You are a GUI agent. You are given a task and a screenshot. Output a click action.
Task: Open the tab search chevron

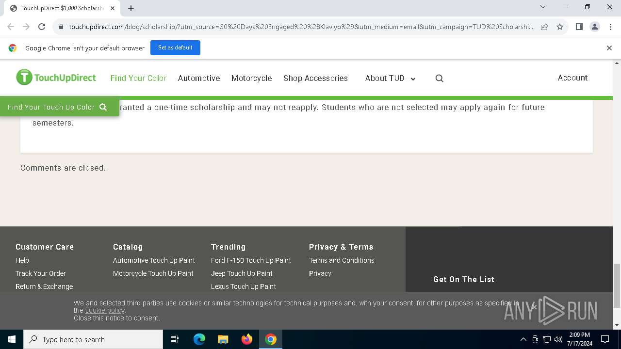tap(543, 7)
